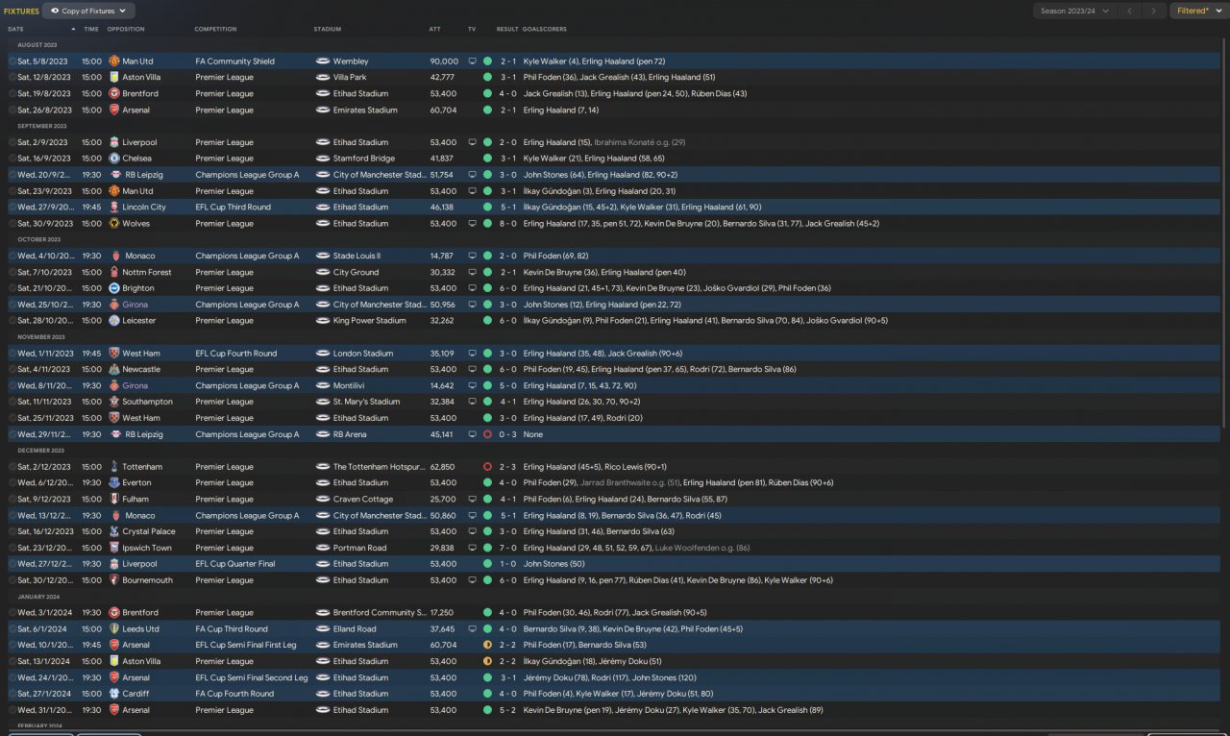The width and height of the screenshot is (1230, 736).
Task: Sort by the Result column header
Action: [x=507, y=29]
